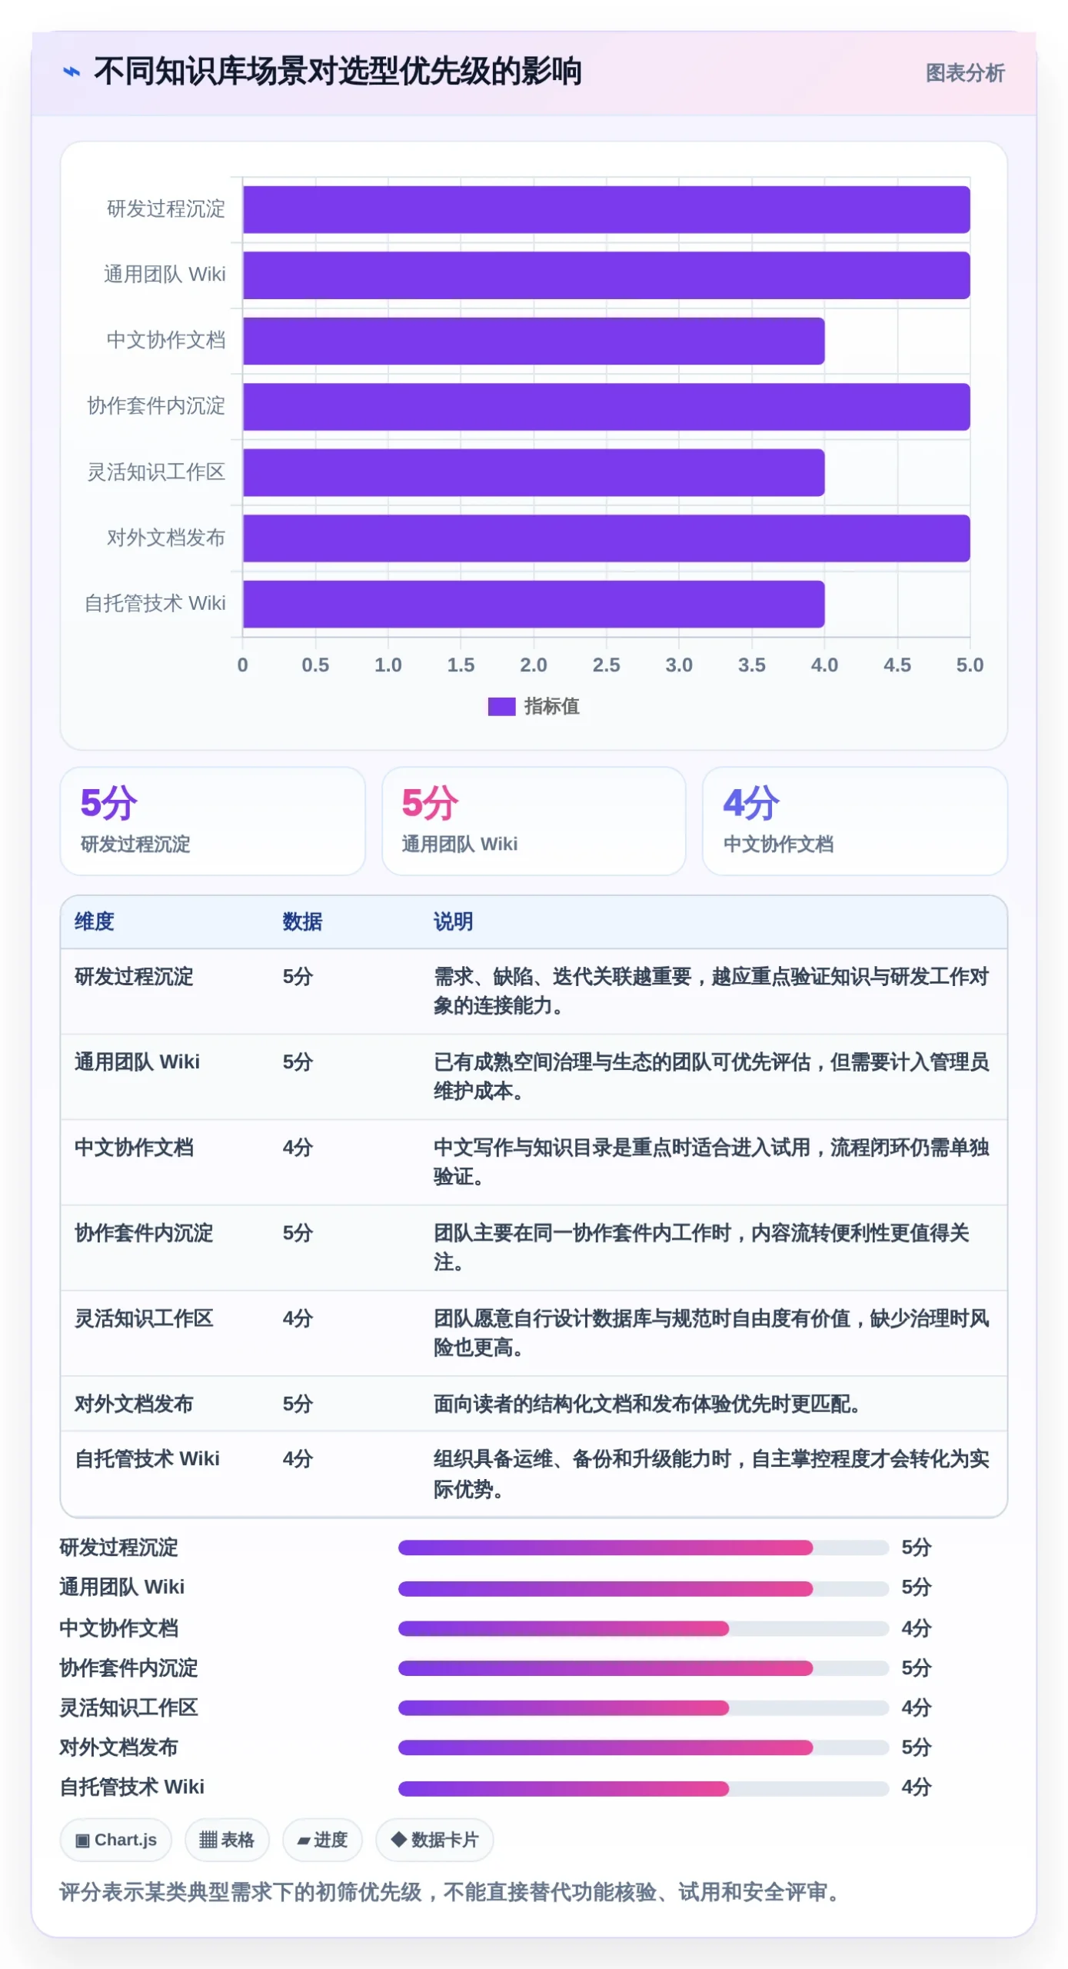Click the 5分 value in 对外文档发布 table row
The height and width of the screenshot is (1969, 1068).
tap(298, 1404)
